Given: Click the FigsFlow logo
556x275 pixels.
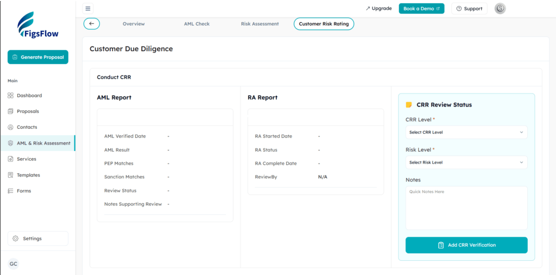Looking at the screenshot, I should pyautogui.click(x=38, y=25).
